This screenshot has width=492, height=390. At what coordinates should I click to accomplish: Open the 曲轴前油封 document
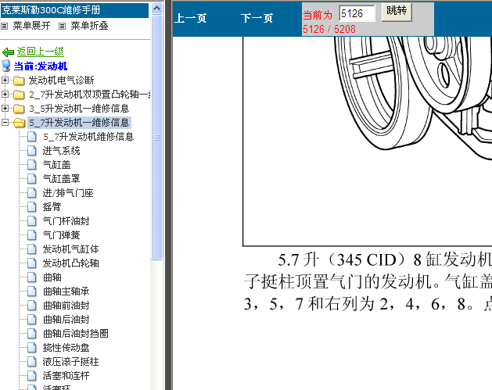click(66, 306)
